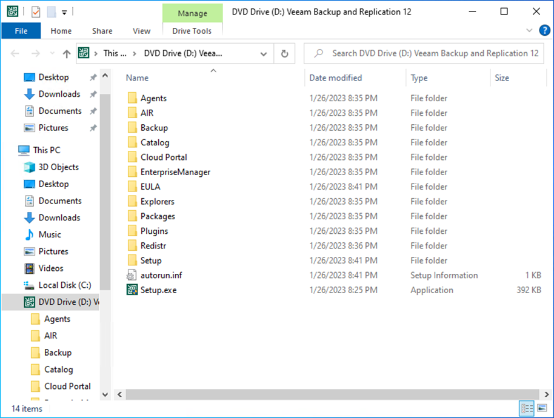Image resolution: width=554 pixels, height=418 pixels.
Task: Select the Explorers folder
Action: pyautogui.click(x=157, y=202)
